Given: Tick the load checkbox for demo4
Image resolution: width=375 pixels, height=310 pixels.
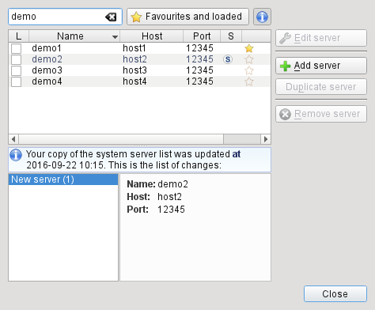Looking at the screenshot, I should point(16,81).
